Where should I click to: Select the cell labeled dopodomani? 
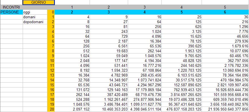[x=35, y=22]
